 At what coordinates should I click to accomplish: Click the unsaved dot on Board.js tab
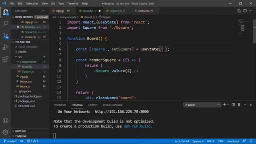coord(100,11)
